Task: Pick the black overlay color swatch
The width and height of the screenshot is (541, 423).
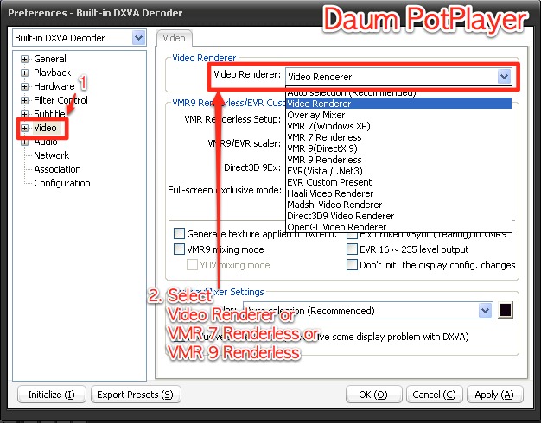Action: click(x=506, y=310)
